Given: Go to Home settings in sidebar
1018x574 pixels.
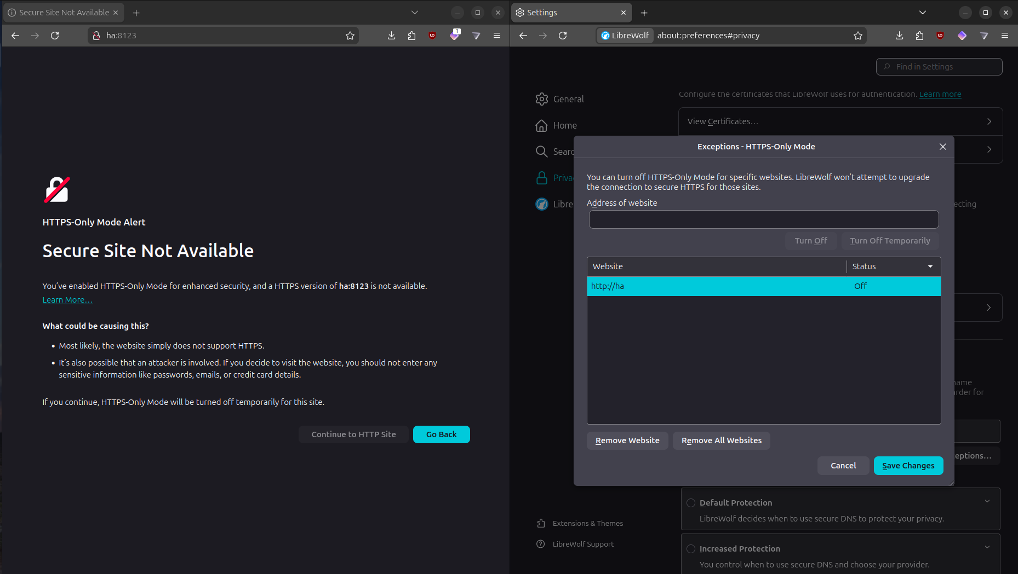Looking at the screenshot, I should click(x=564, y=125).
